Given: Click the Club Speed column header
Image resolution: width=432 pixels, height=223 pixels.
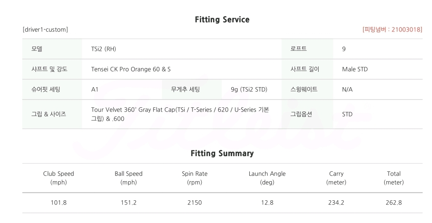Looking at the screenshot, I should pos(59,178).
